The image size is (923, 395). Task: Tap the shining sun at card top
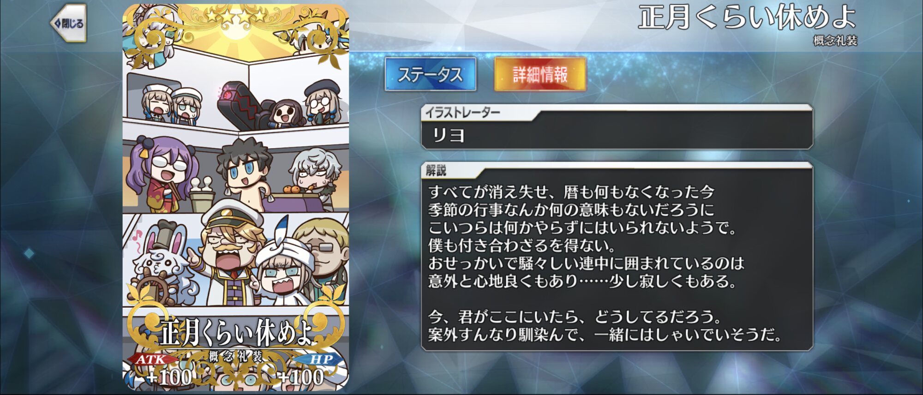tap(235, 35)
